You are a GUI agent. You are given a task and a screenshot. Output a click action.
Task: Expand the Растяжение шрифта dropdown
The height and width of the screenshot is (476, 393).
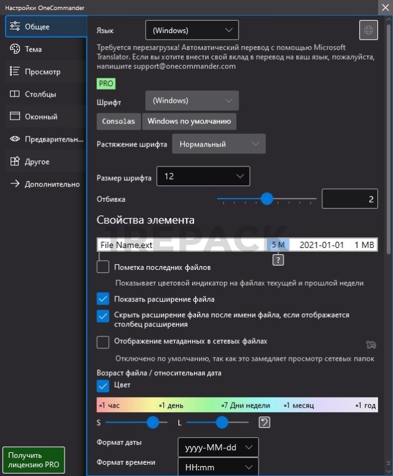point(218,144)
